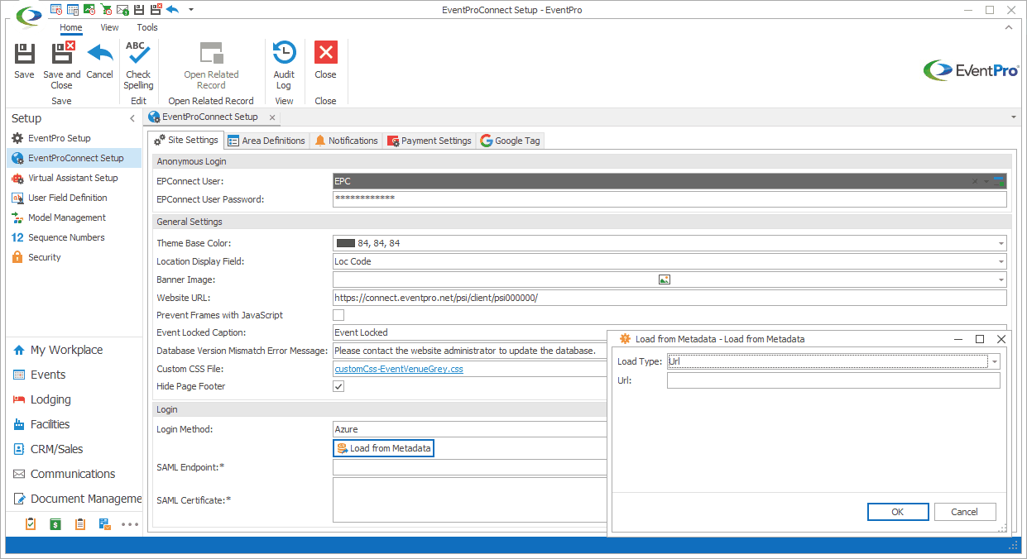Collapse the ribbon with the chevron
The image size is (1027, 559).
pyautogui.click(x=1009, y=27)
